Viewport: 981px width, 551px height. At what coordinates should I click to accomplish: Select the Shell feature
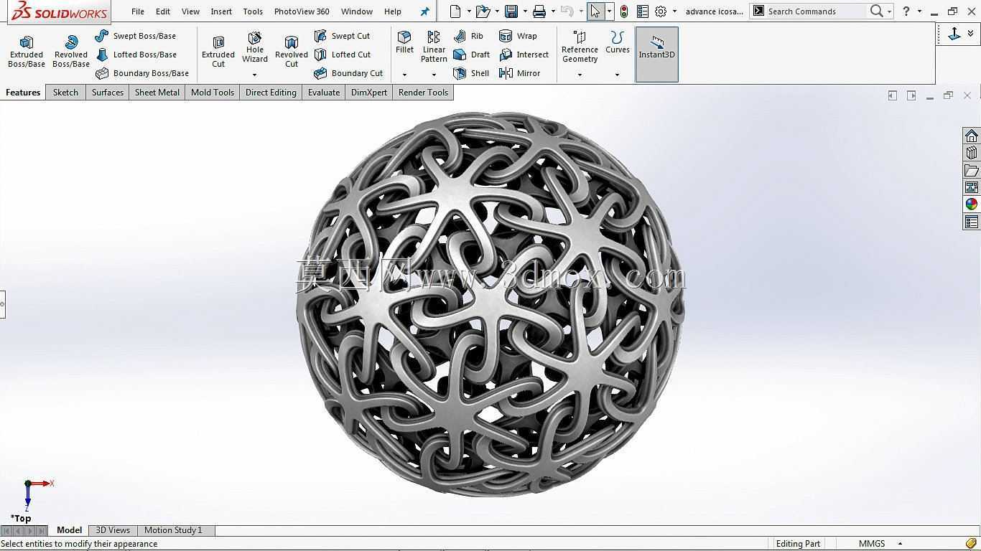click(x=472, y=73)
